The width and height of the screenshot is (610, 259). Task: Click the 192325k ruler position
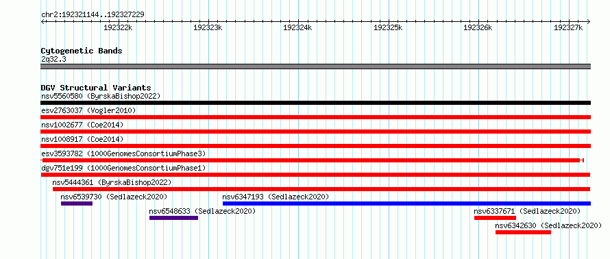click(388, 27)
